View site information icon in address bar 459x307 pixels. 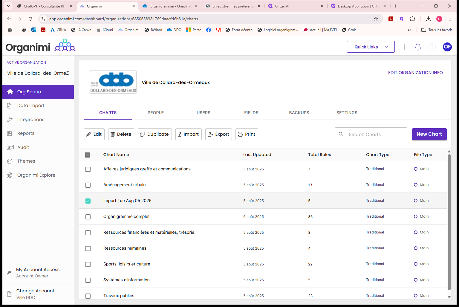point(43,19)
